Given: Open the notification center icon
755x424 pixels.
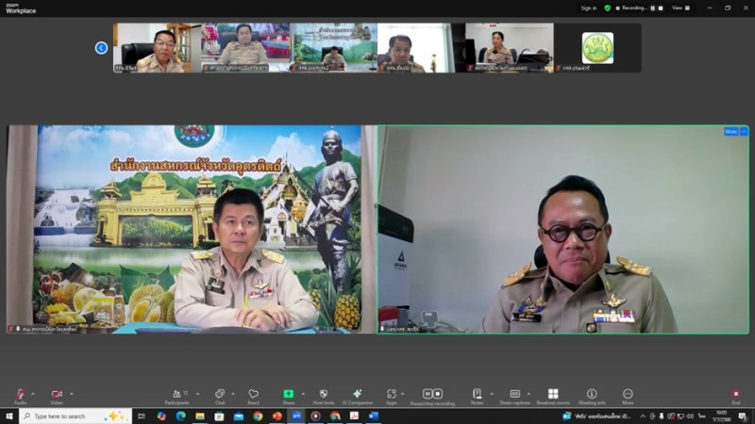Looking at the screenshot, I should click(x=743, y=416).
